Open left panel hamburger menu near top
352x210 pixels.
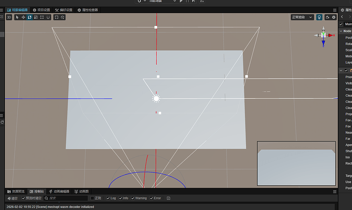(2, 10)
